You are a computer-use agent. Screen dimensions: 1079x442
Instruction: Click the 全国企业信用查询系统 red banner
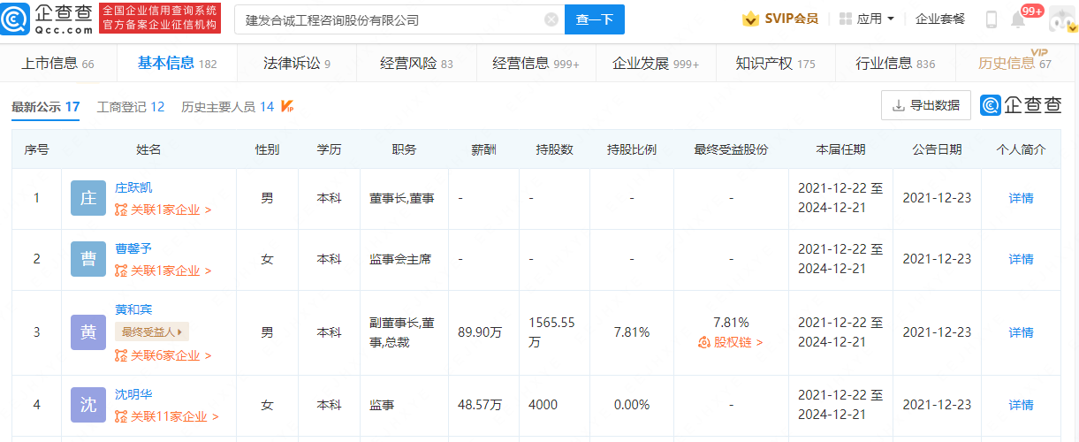tap(158, 19)
